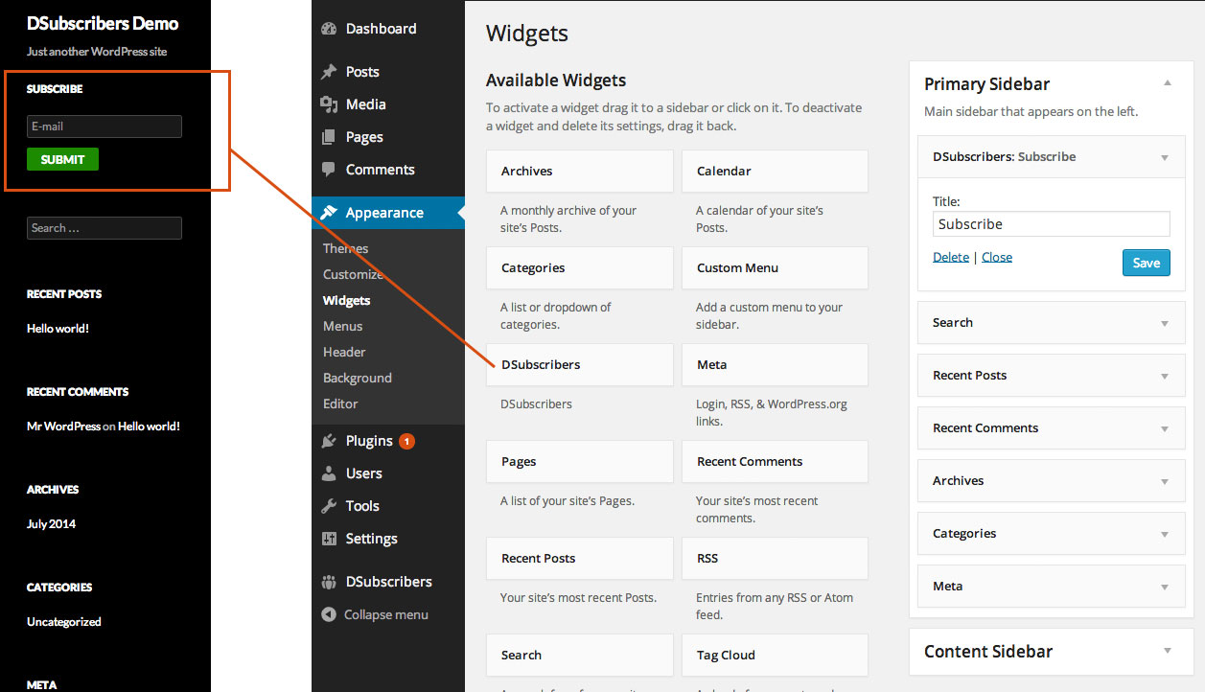Collapse menu using the arrow icon
Viewport: 1205px width, 692px height.
[x=329, y=614]
